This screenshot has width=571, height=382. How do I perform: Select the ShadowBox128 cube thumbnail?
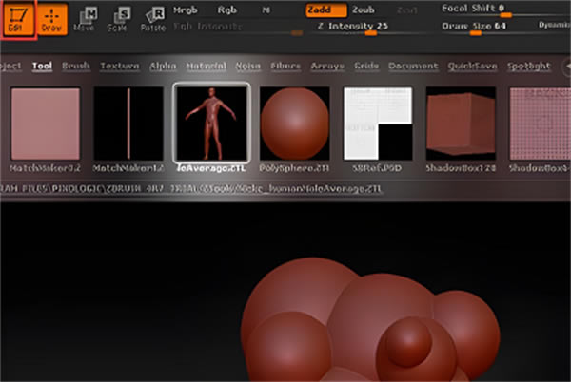(x=461, y=124)
